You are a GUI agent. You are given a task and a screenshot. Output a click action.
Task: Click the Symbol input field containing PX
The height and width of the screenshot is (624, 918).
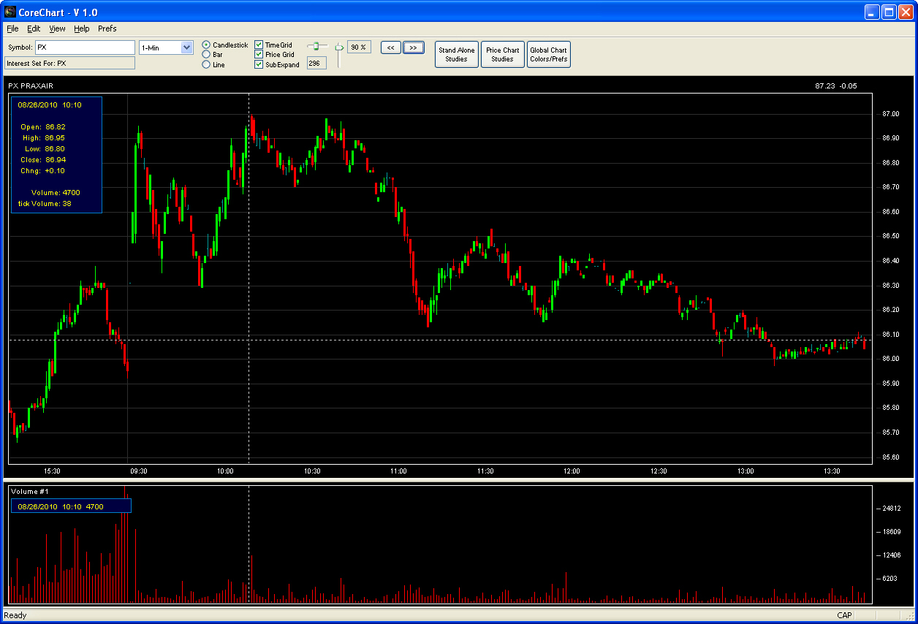[86, 47]
